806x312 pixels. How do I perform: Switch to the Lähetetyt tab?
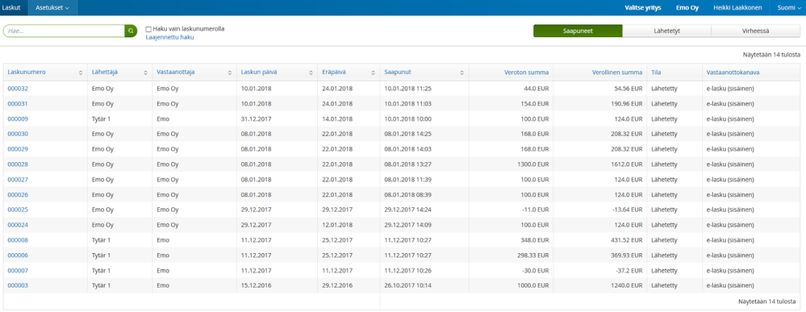coord(667,31)
